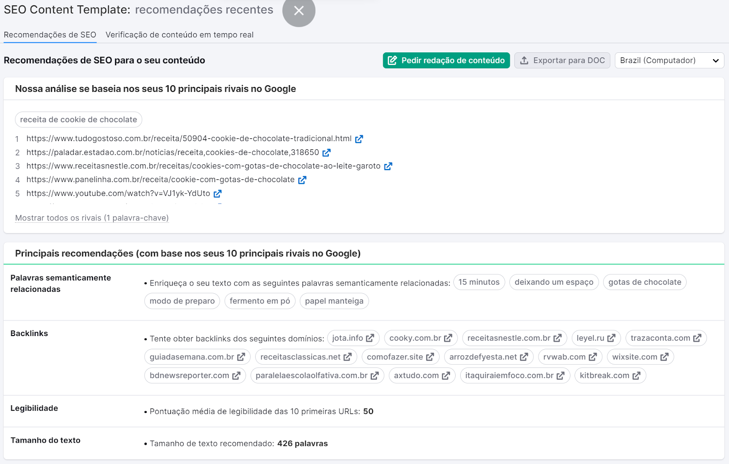Click the 'Backlinks' row label
Image resolution: width=729 pixels, height=464 pixels.
(x=29, y=333)
